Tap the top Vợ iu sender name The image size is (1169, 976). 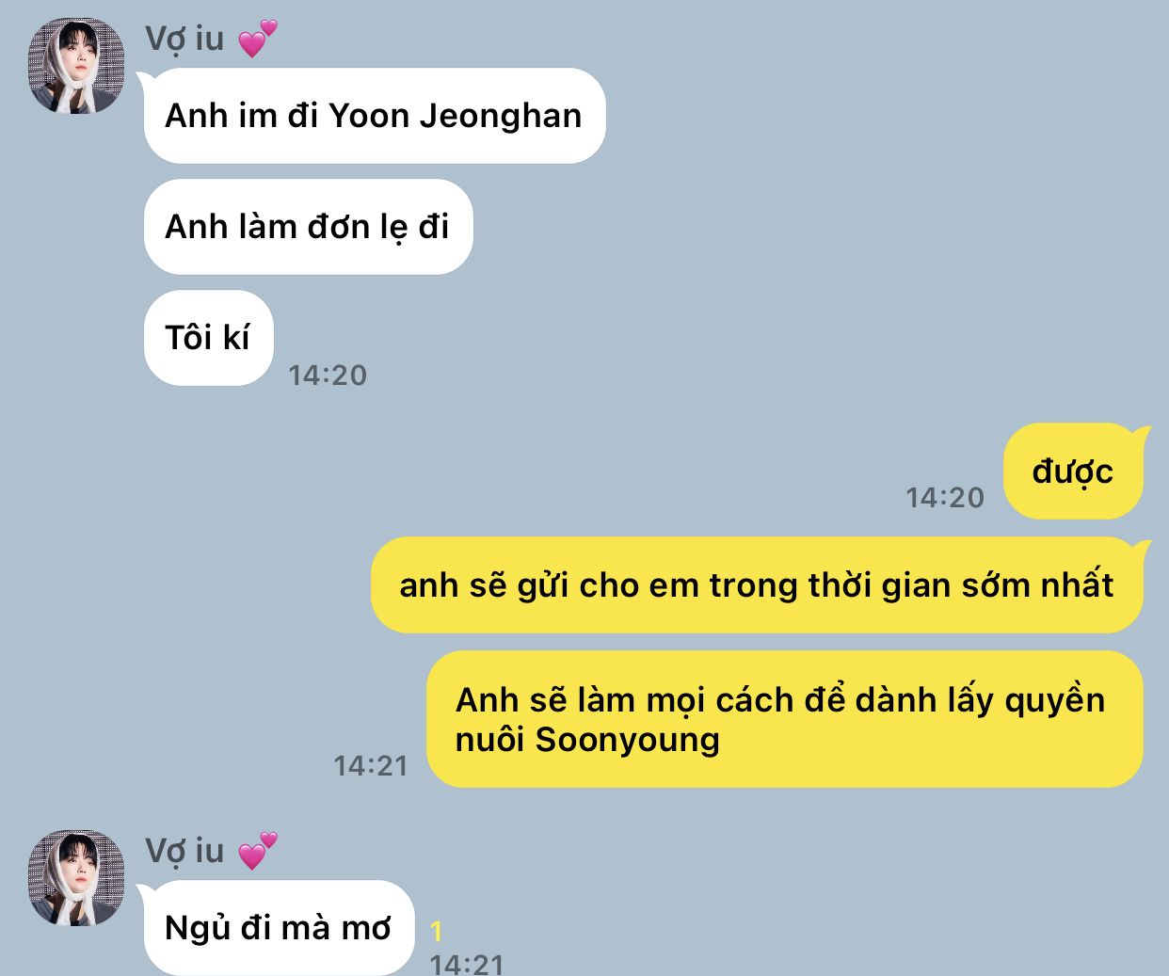[184, 39]
